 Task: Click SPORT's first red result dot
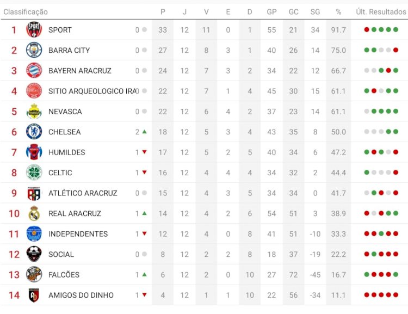pos(367,30)
